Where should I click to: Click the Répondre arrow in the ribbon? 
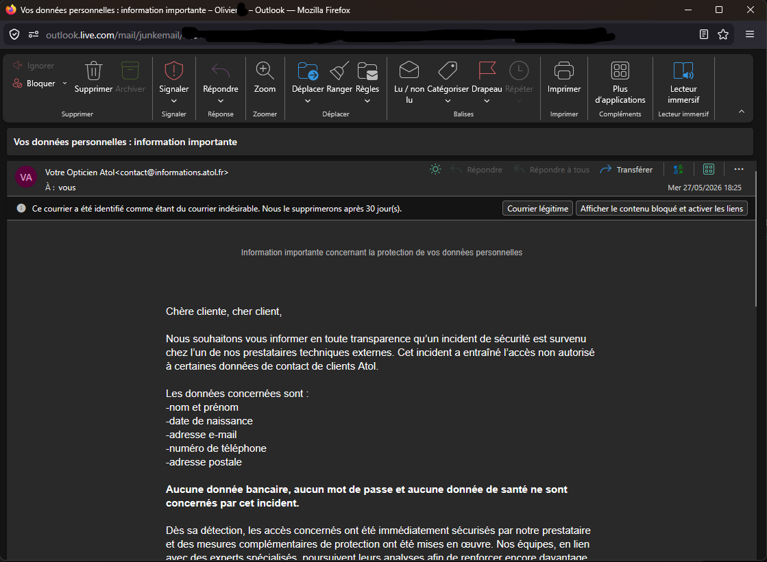(221, 71)
